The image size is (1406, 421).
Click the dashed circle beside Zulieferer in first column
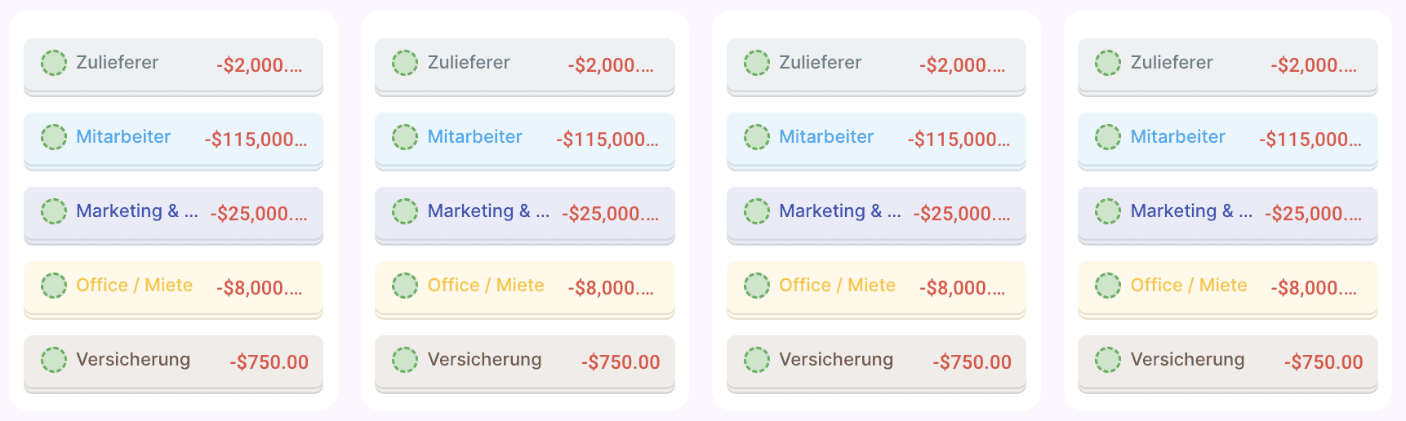54,63
